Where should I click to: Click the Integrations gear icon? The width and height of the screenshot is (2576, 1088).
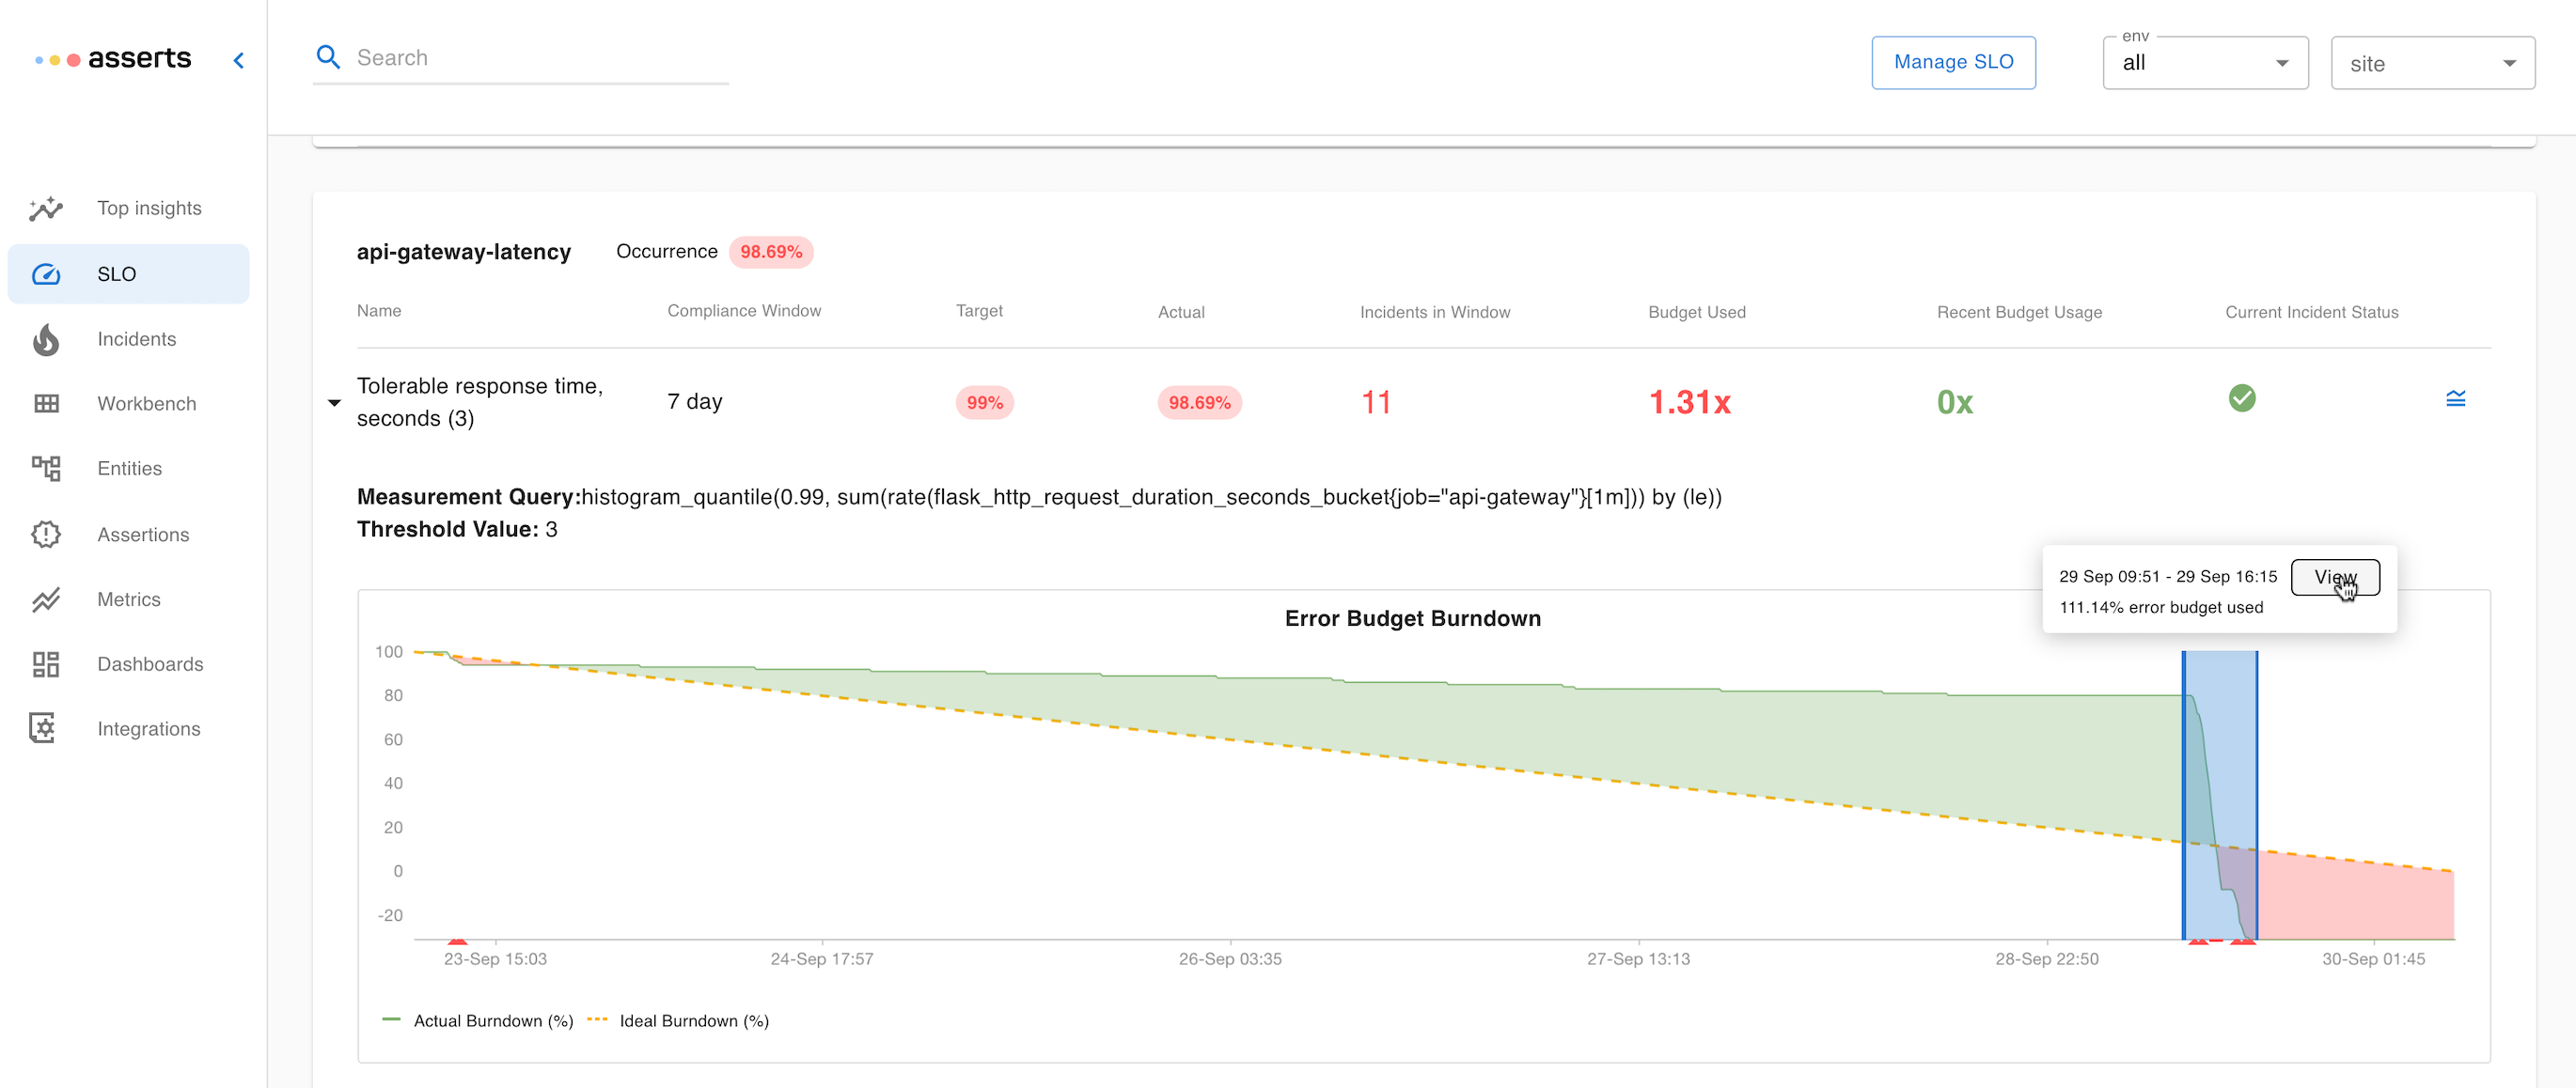(44, 728)
